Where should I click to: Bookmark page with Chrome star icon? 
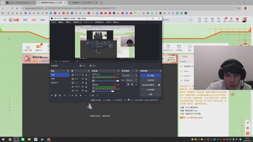[239, 8]
